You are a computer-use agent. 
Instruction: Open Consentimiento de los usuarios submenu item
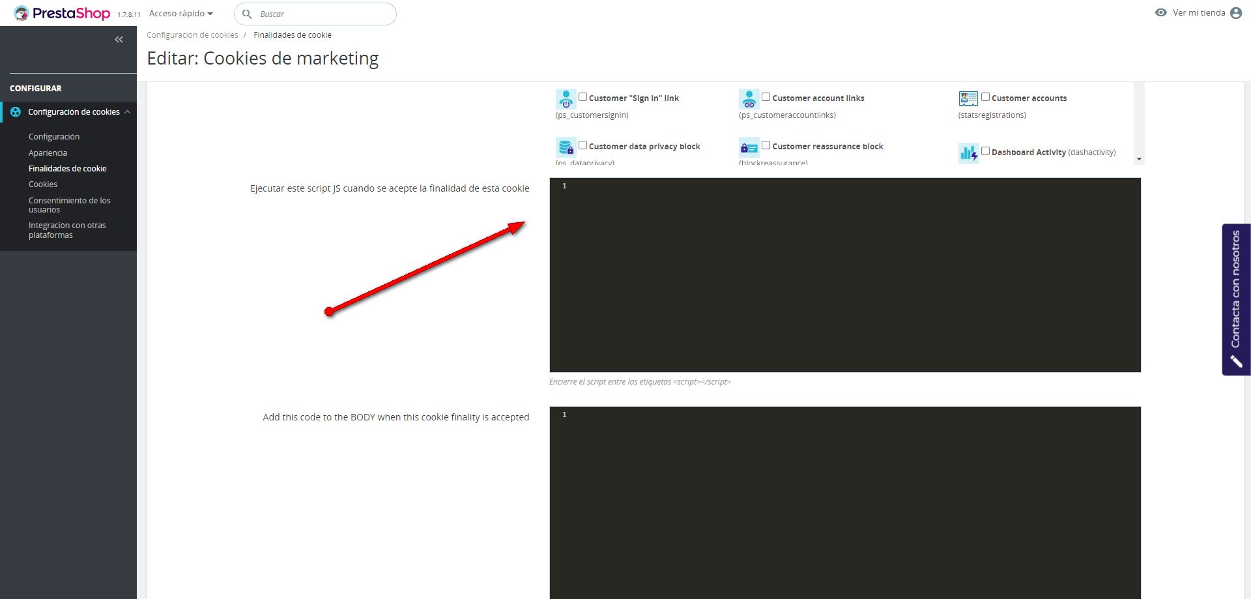click(x=70, y=205)
